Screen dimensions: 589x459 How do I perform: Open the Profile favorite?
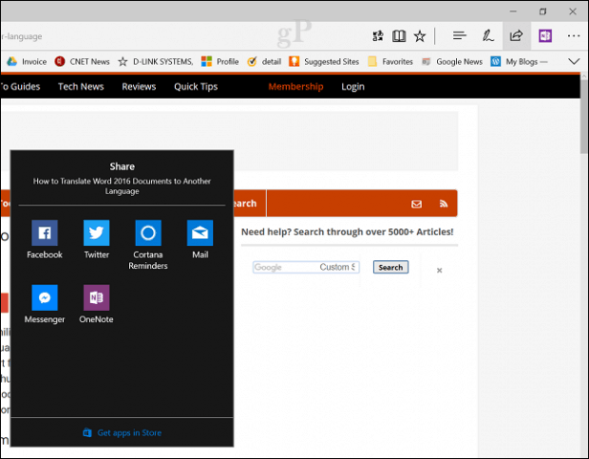220,61
